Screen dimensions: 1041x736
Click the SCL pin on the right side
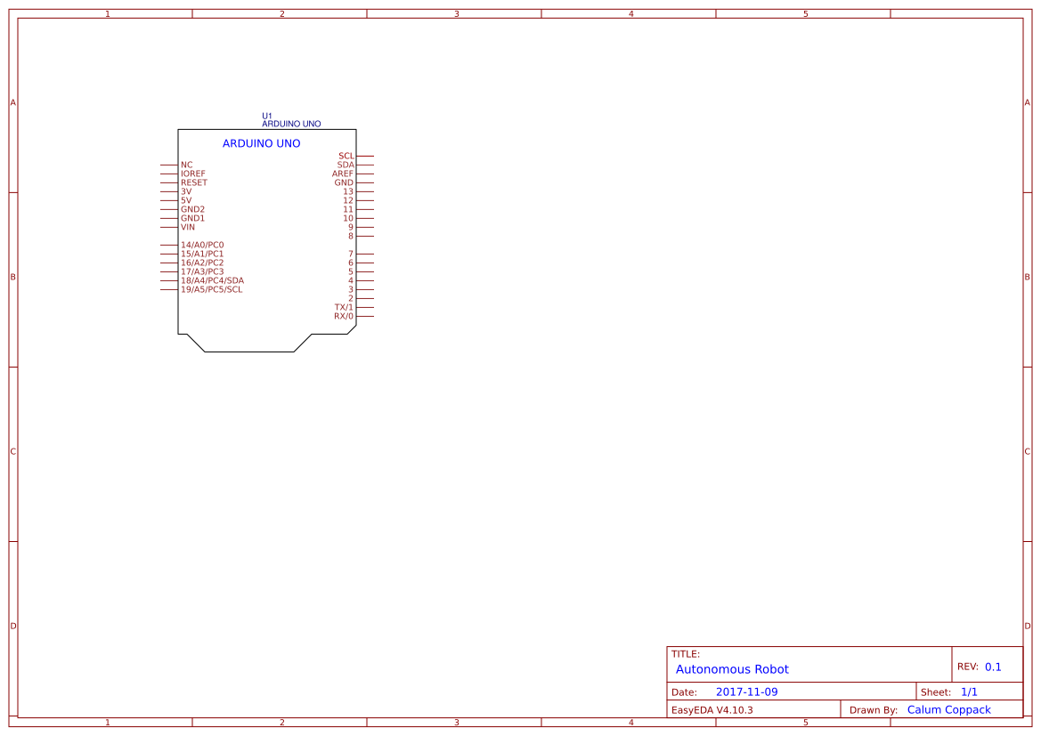click(x=345, y=155)
